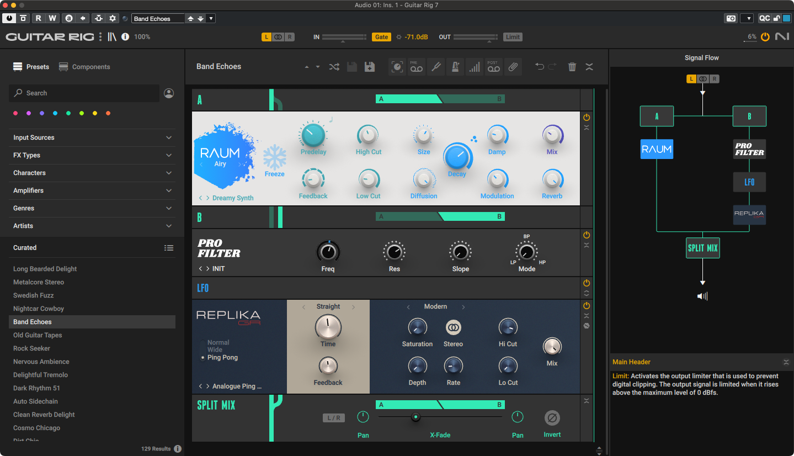
Task: Open the Tapedeck Post tool
Action: (493, 67)
